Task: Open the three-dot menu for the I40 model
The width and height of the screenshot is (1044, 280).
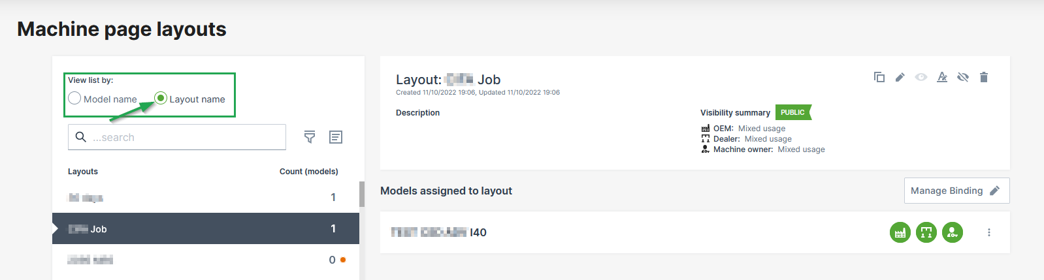Action: pyautogui.click(x=989, y=232)
